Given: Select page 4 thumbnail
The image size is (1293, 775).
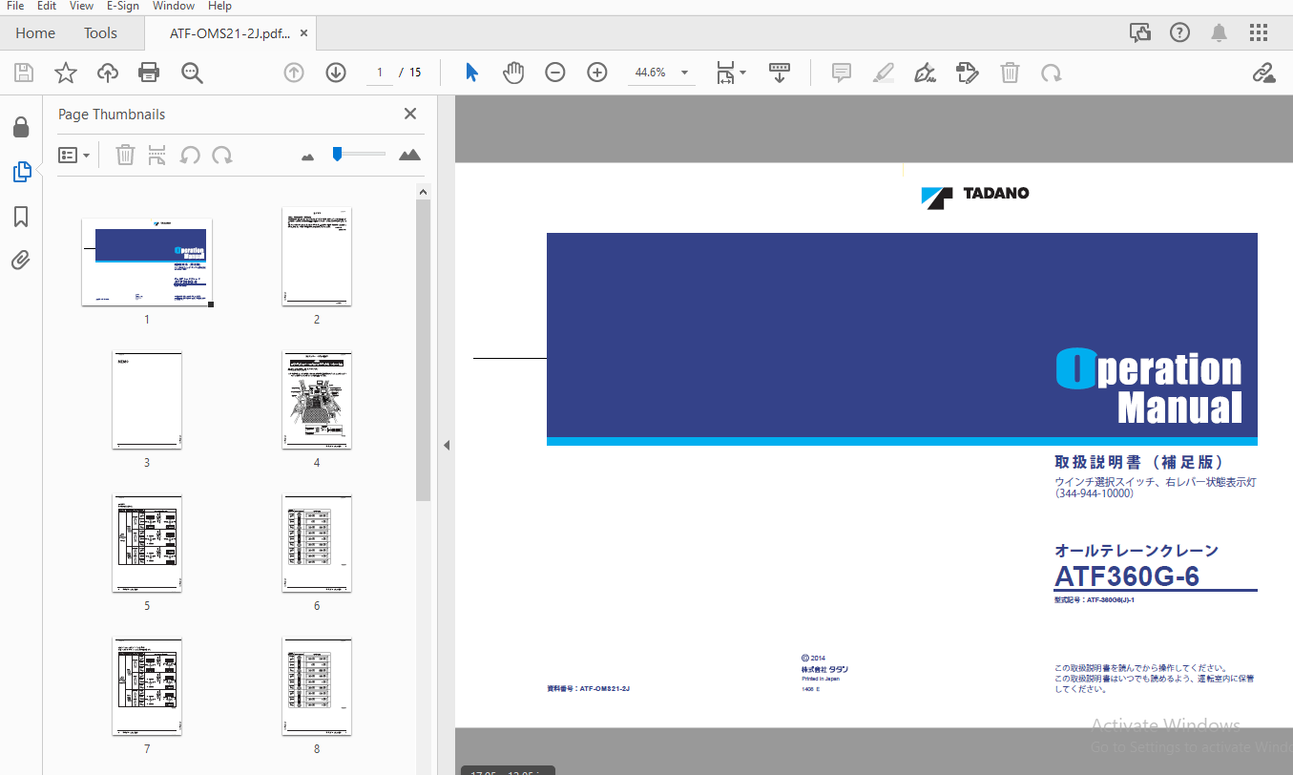Looking at the screenshot, I should click(x=317, y=400).
